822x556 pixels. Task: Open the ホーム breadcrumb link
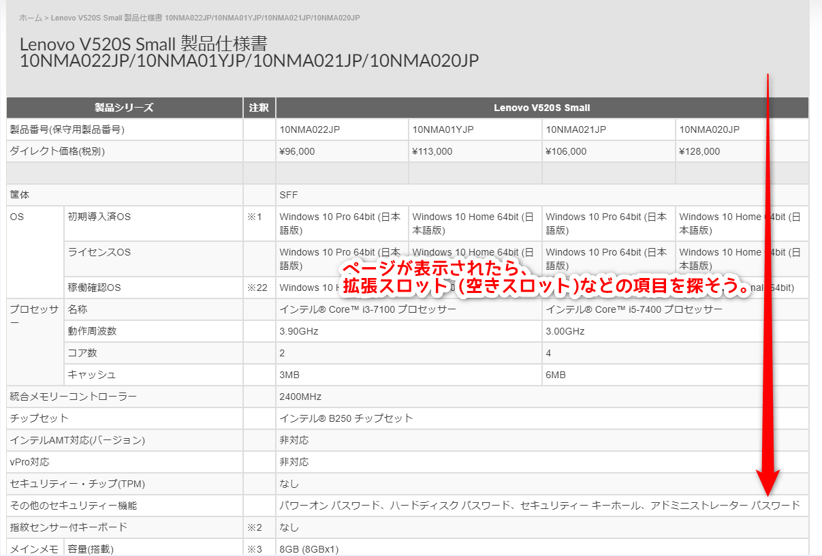[x=30, y=18]
